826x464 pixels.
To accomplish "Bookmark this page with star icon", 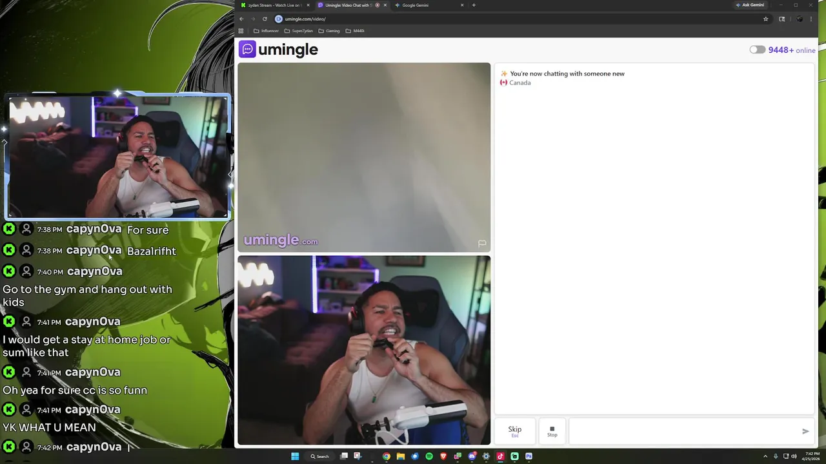I will click(x=766, y=19).
